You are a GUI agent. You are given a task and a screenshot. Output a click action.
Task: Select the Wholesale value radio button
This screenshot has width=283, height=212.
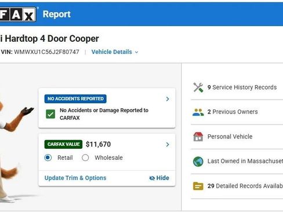[85, 158]
